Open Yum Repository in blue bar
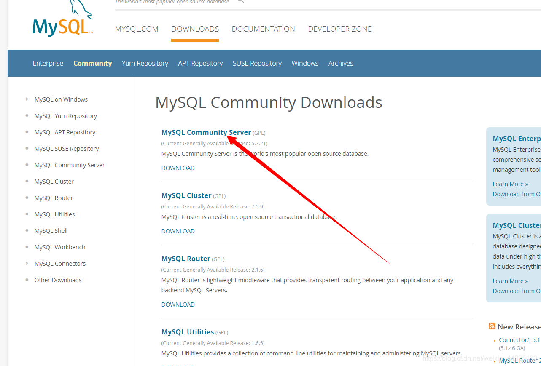541x366 pixels. coord(145,63)
